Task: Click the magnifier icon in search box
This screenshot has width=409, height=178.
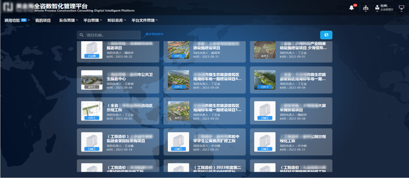Action: tap(82, 35)
